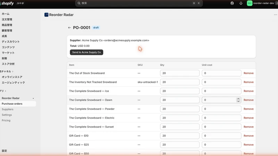Remove The Complete Snowboard — Ice
Viewport: 278px width, 156px height.
(248, 91)
